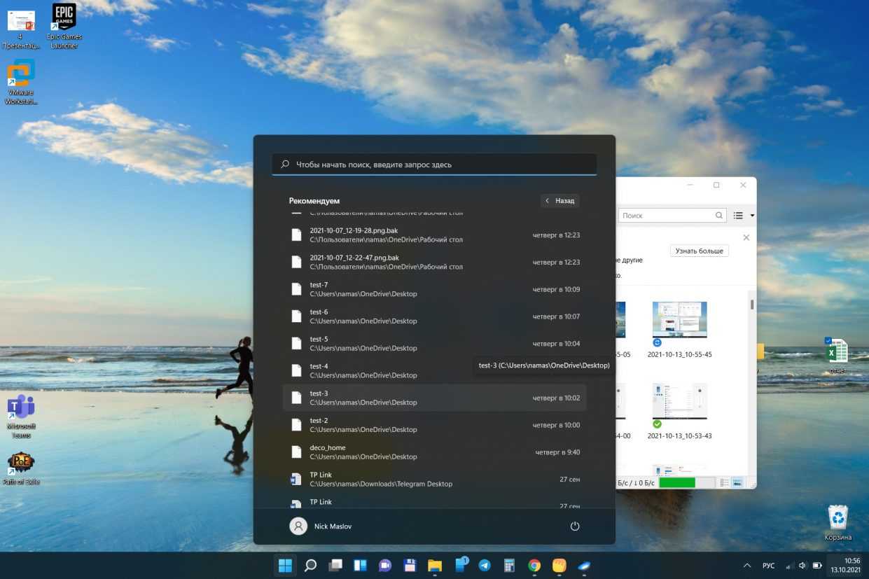Open File Explorer from the taskbar
The image size is (869, 579).
435,565
